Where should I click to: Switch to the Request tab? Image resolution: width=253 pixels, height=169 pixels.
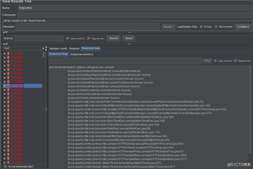pyautogui.click(x=74, y=48)
